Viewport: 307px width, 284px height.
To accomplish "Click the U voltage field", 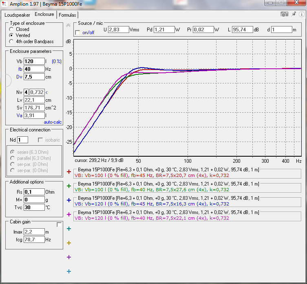I will 119,30.
